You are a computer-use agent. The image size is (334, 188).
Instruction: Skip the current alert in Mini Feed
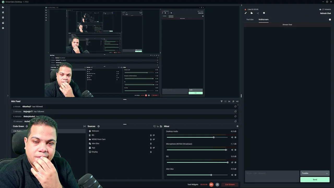click(229, 101)
